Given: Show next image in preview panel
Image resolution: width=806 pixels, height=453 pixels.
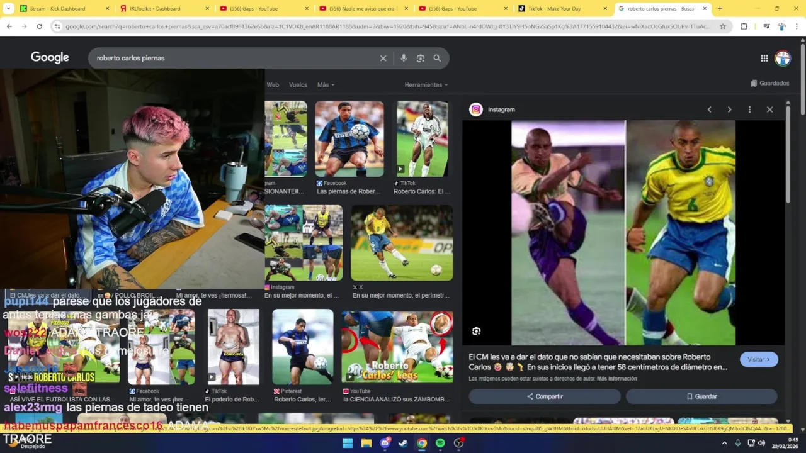Looking at the screenshot, I should (729, 109).
